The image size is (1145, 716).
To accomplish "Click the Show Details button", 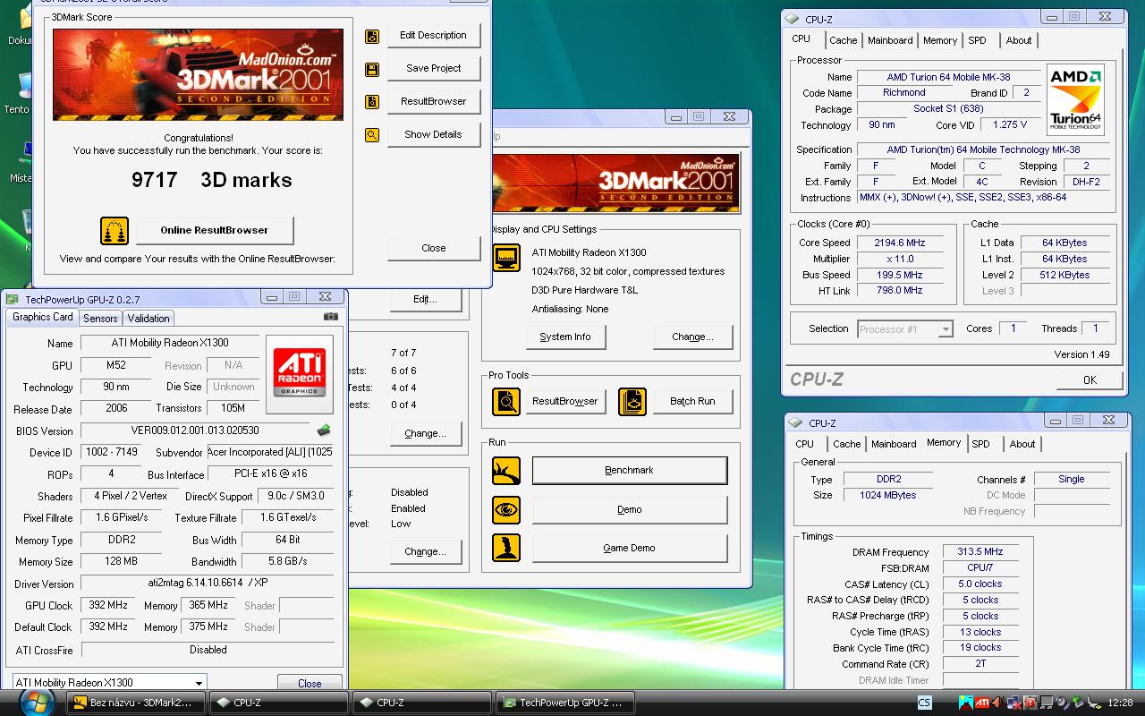I will coord(433,135).
